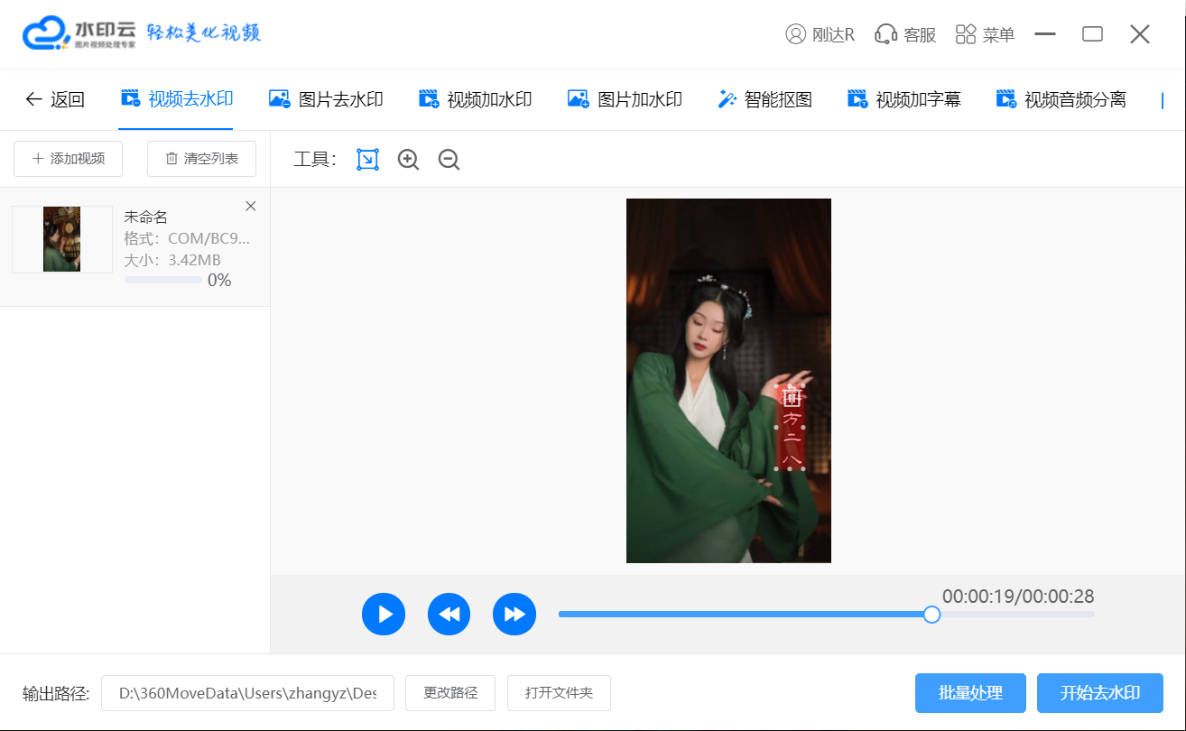This screenshot has width=1186, height=731.
Task: Click the 00:00:19/00:00:28 time display
Action: point(1018,597)
